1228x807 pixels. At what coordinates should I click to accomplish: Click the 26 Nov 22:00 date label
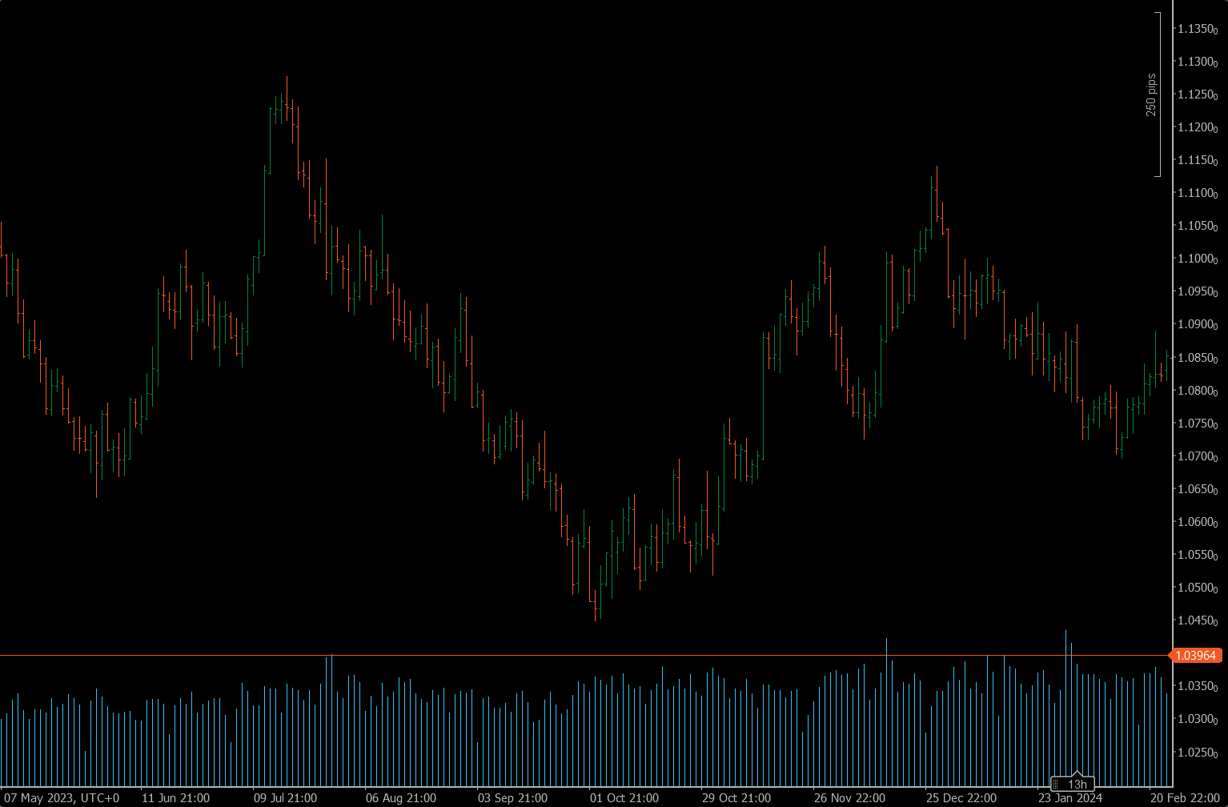click(x=849, y=798)
